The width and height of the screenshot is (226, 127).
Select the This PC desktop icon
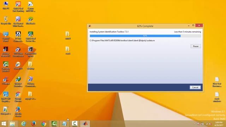click(x=6, y=6)
